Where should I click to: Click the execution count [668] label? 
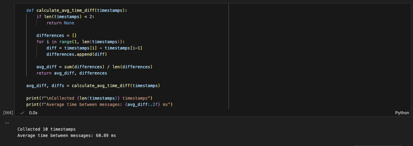tap(8, 113)
